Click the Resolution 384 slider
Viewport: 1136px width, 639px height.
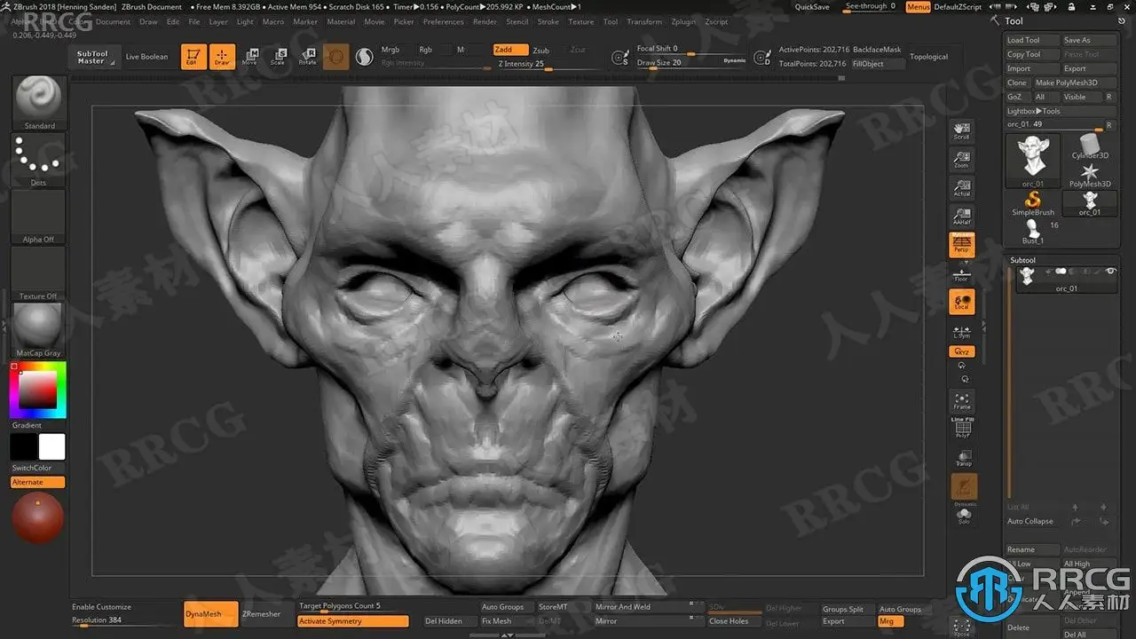(x=124, y=621)
